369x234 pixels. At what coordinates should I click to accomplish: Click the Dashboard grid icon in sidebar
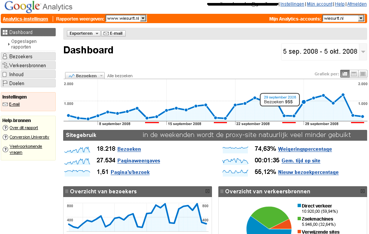[x=5, y=32]
